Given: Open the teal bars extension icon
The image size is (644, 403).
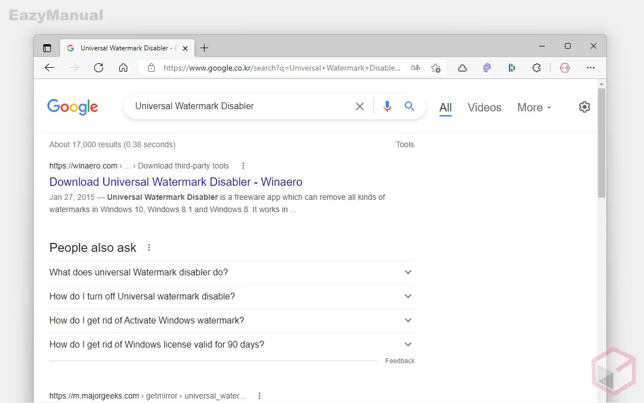Looking at the screenshot, I should point(512,68).
